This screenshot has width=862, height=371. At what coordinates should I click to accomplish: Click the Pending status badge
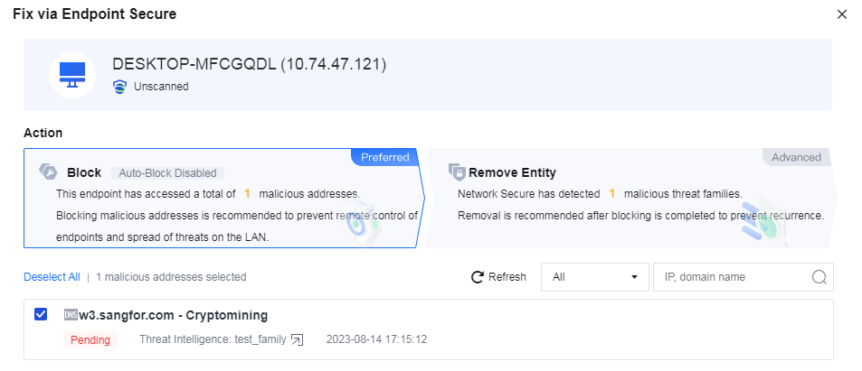point(90,340)
